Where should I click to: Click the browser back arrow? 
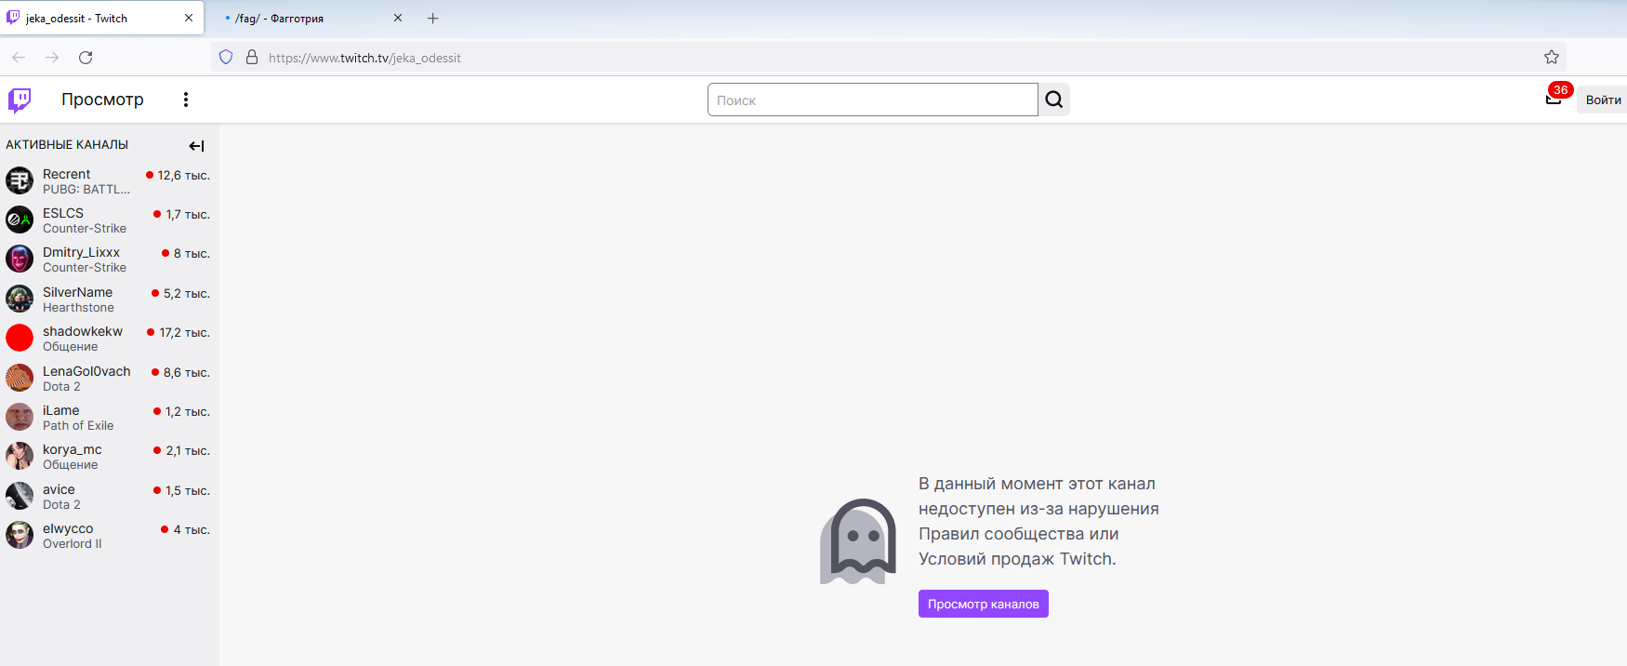coord(19,58)
